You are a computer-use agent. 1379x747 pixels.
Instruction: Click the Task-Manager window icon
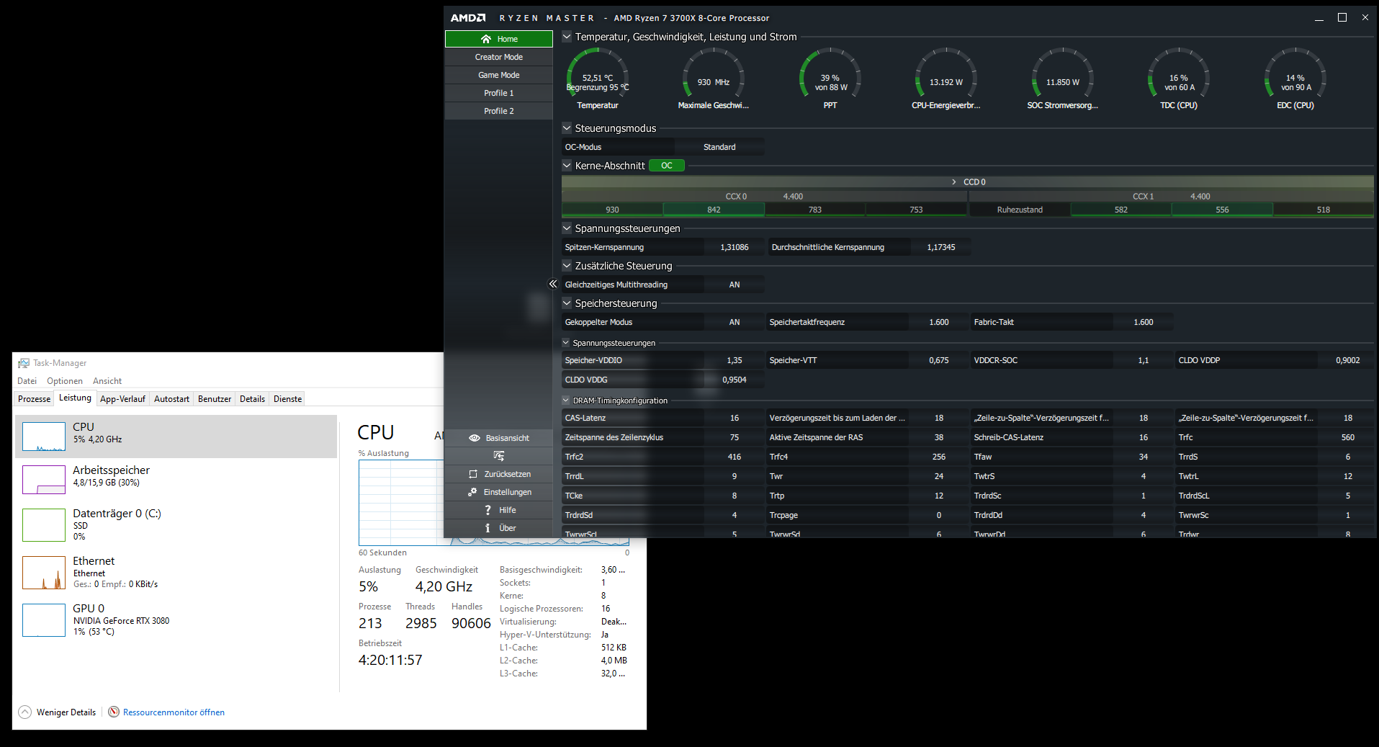click(x=24, y=363)
